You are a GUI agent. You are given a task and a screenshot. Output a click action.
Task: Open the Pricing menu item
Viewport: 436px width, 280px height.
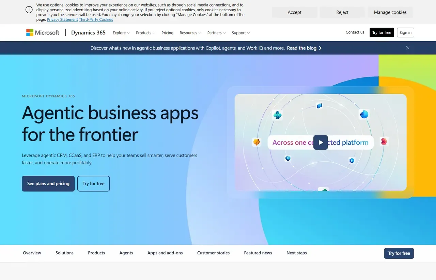pyautogui.click(x=167, y=33)
